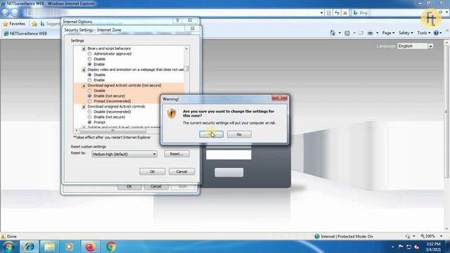450x253 pixels.
Task: Click the network tray icon
Action: coord(409,247)
